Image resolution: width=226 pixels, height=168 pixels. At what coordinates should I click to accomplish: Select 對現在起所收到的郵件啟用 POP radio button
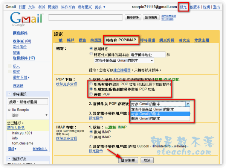pos(91,89)
